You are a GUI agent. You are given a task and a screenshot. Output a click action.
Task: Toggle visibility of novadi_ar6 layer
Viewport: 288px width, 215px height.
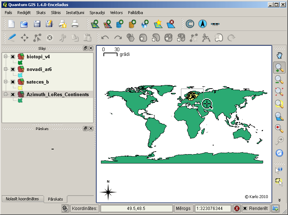coord(13,70)
